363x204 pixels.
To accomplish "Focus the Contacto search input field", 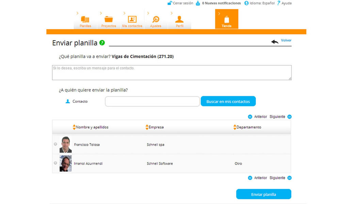I will pos(152,101).
